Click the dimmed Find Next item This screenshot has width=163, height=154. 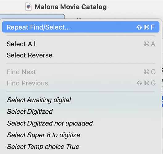pos(81,72)
